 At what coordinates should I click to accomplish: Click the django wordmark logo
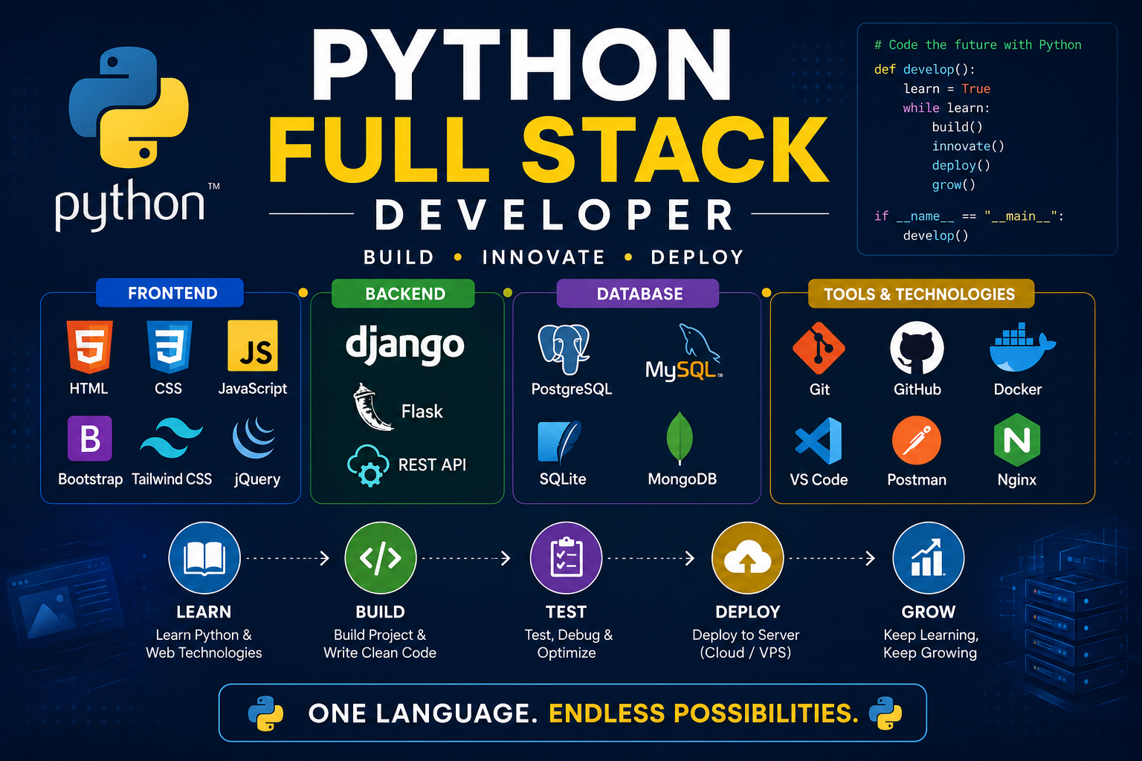[405, 345]
